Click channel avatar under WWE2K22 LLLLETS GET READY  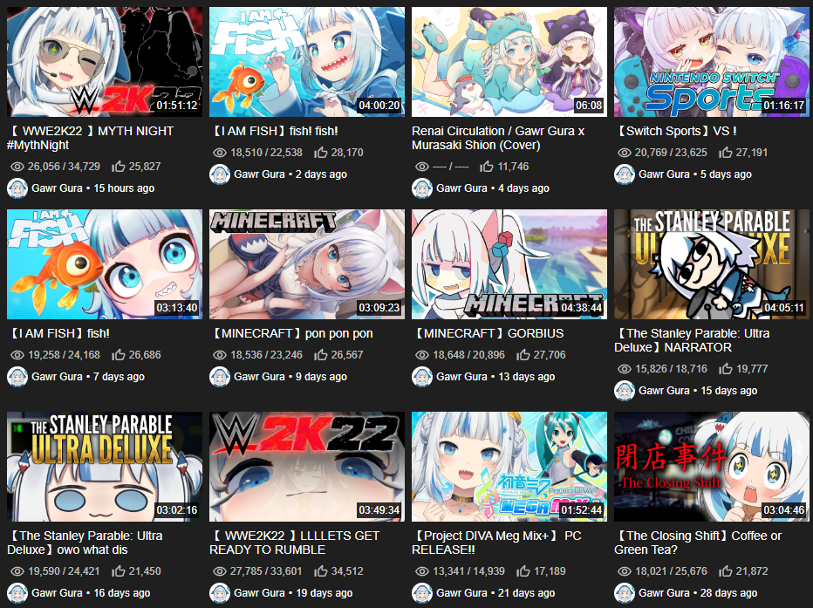click(x=219, y=593)
